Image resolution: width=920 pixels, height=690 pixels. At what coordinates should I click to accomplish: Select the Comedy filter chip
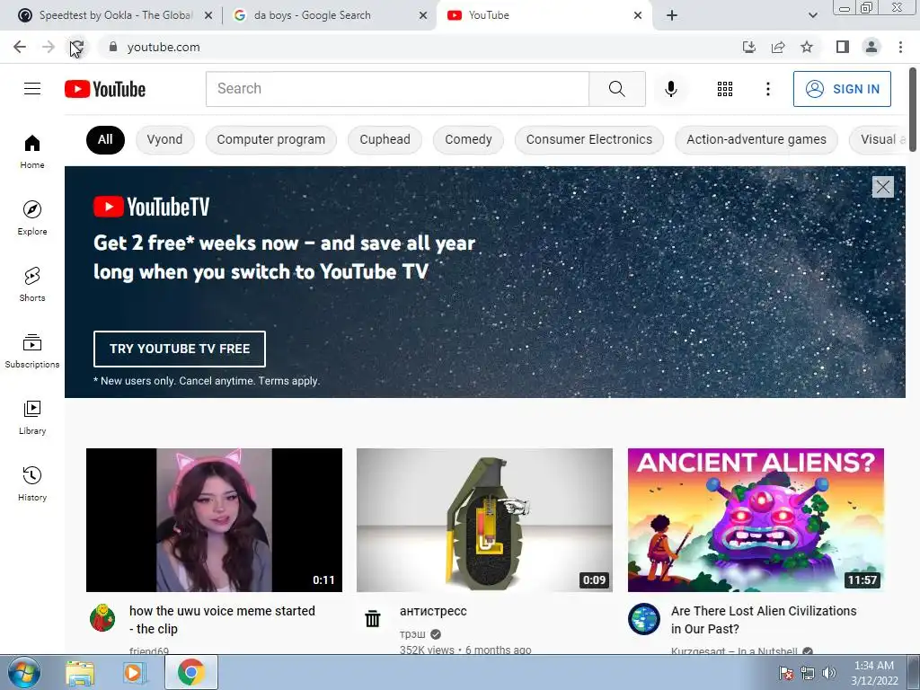[x=468, y=139]
